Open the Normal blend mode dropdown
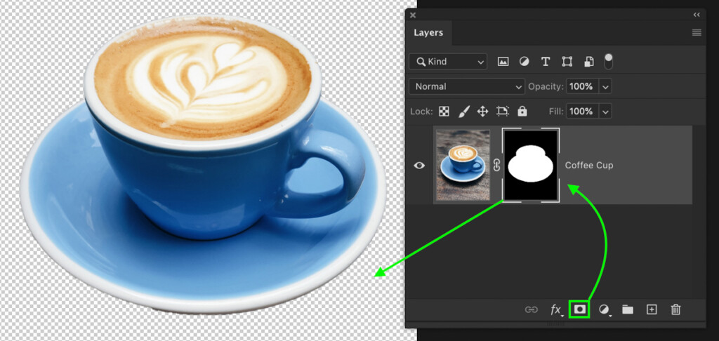Image resolution: width=719 pixels, height=341 pixels. [x=466, y=86]
